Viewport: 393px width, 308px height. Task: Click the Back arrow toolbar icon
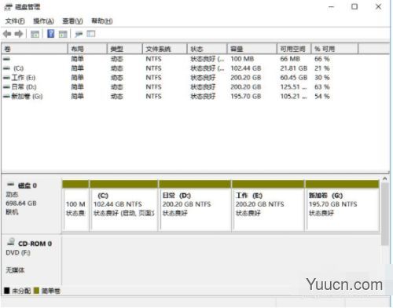coord(7,34)
